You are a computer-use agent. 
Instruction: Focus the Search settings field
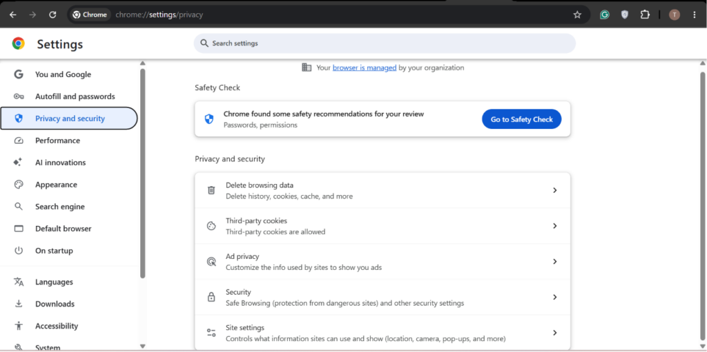coord(385,43)
